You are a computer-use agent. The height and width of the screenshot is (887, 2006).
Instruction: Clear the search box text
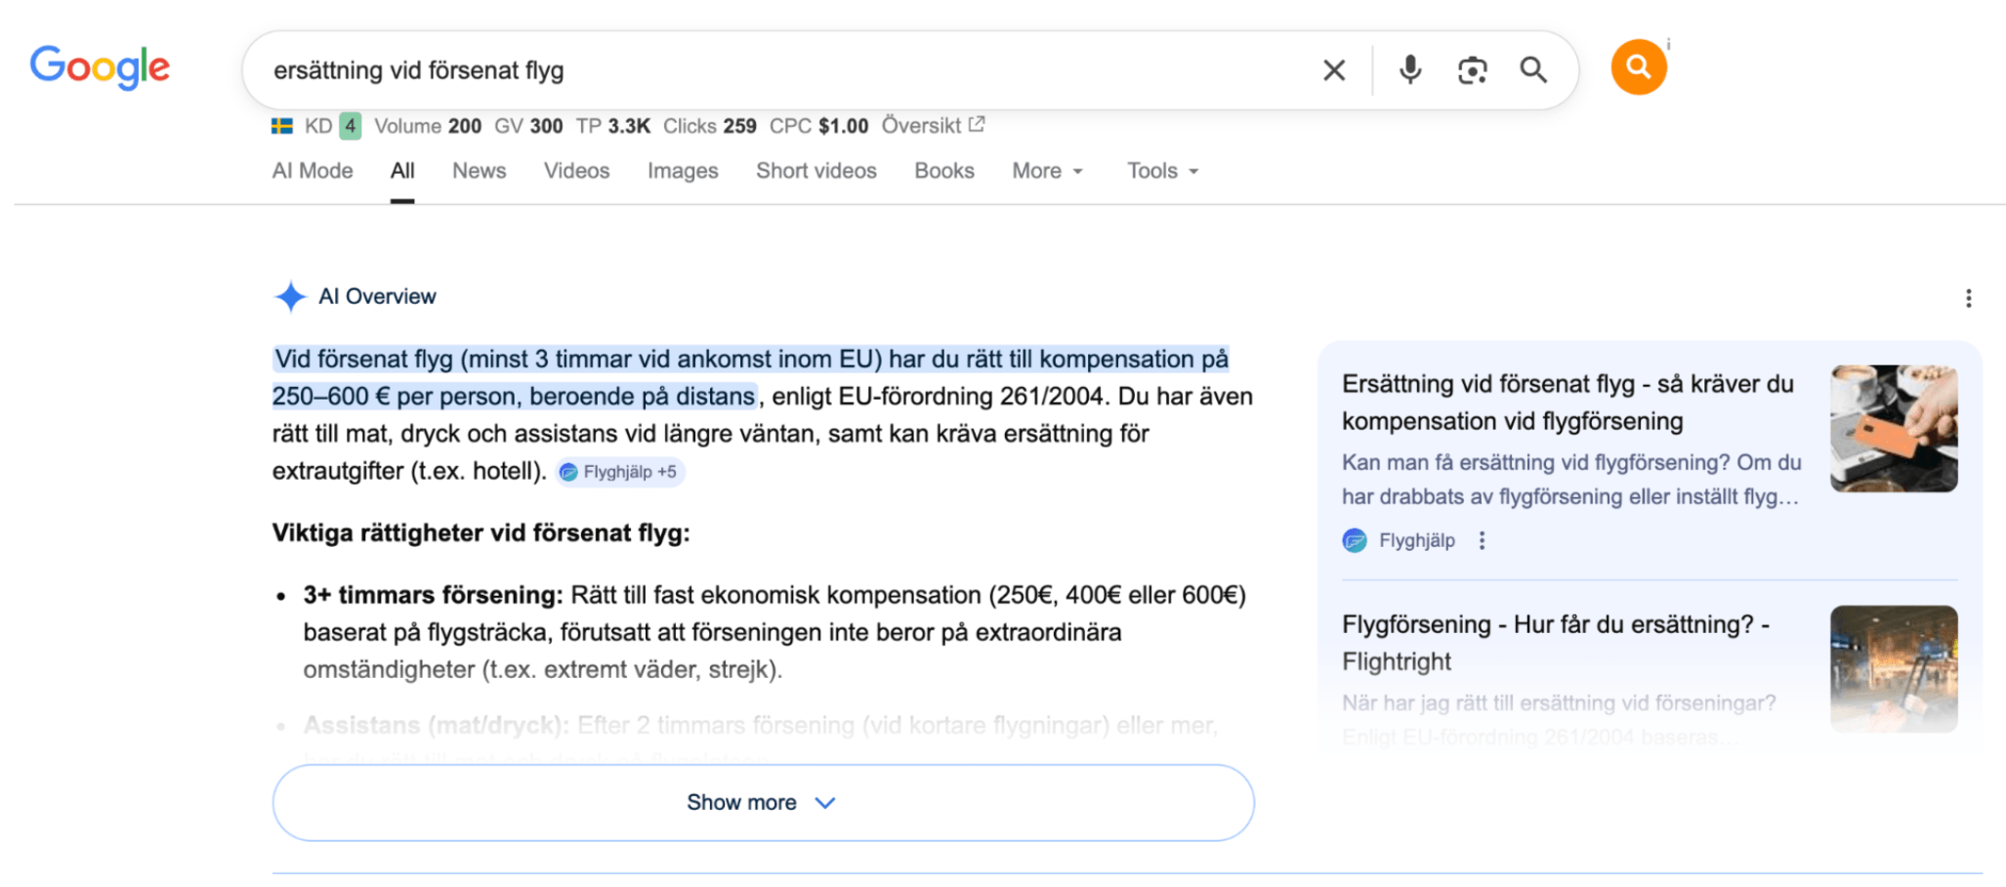(1333, 70)
